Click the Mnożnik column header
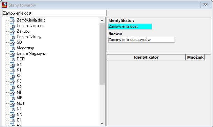 click(x=195, y=57)
